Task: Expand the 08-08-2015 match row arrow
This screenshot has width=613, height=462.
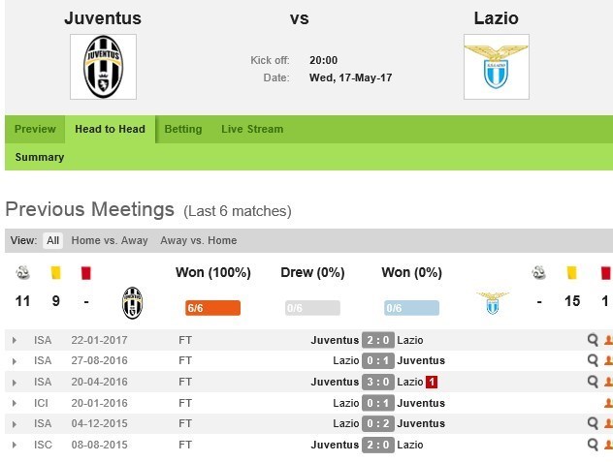Action: pos(14,445)
